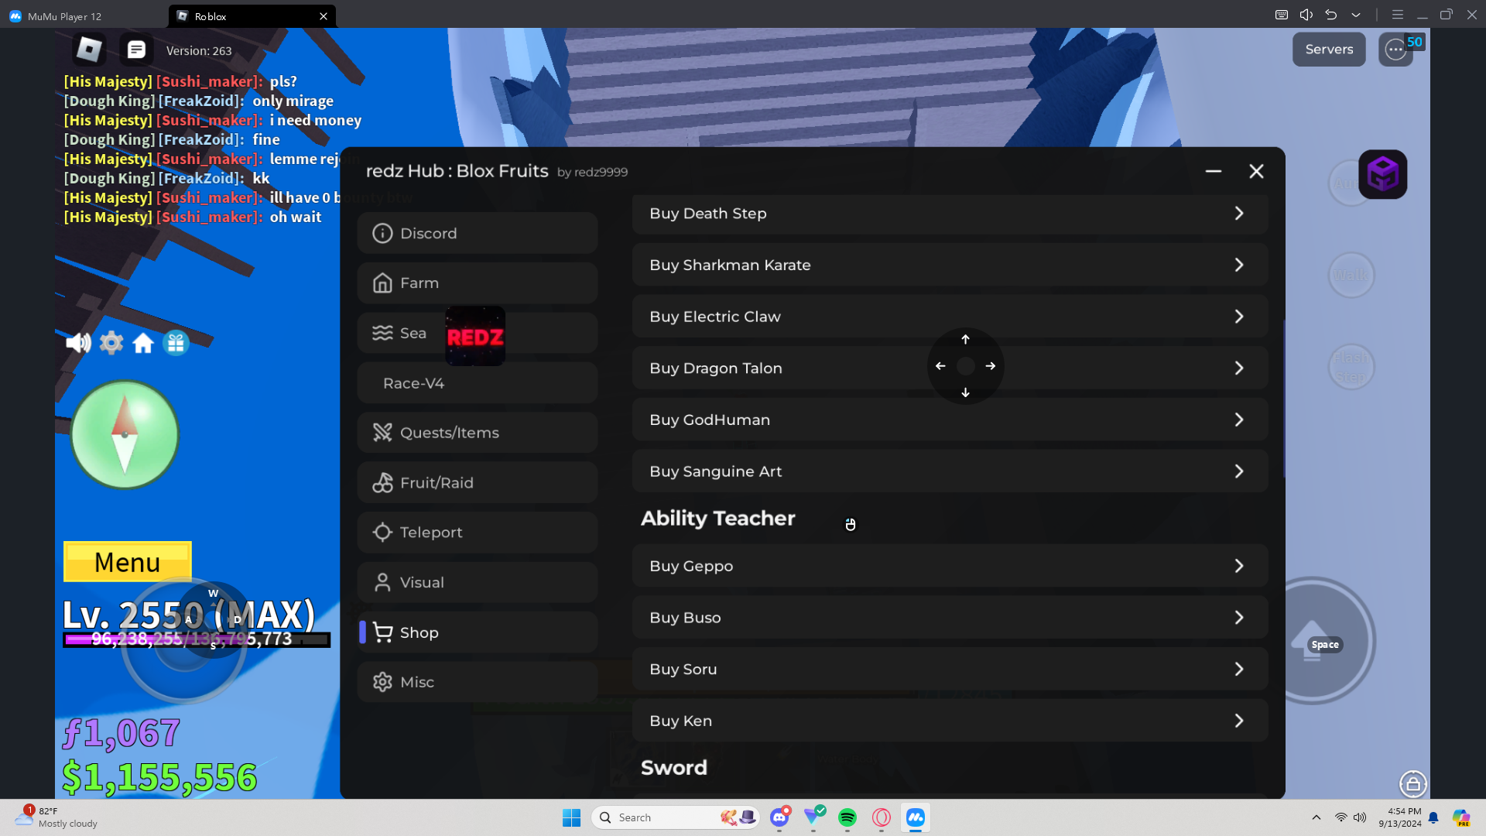Go to the Teleport tab
Viewport: 1486px width, 836px height.
478,533
